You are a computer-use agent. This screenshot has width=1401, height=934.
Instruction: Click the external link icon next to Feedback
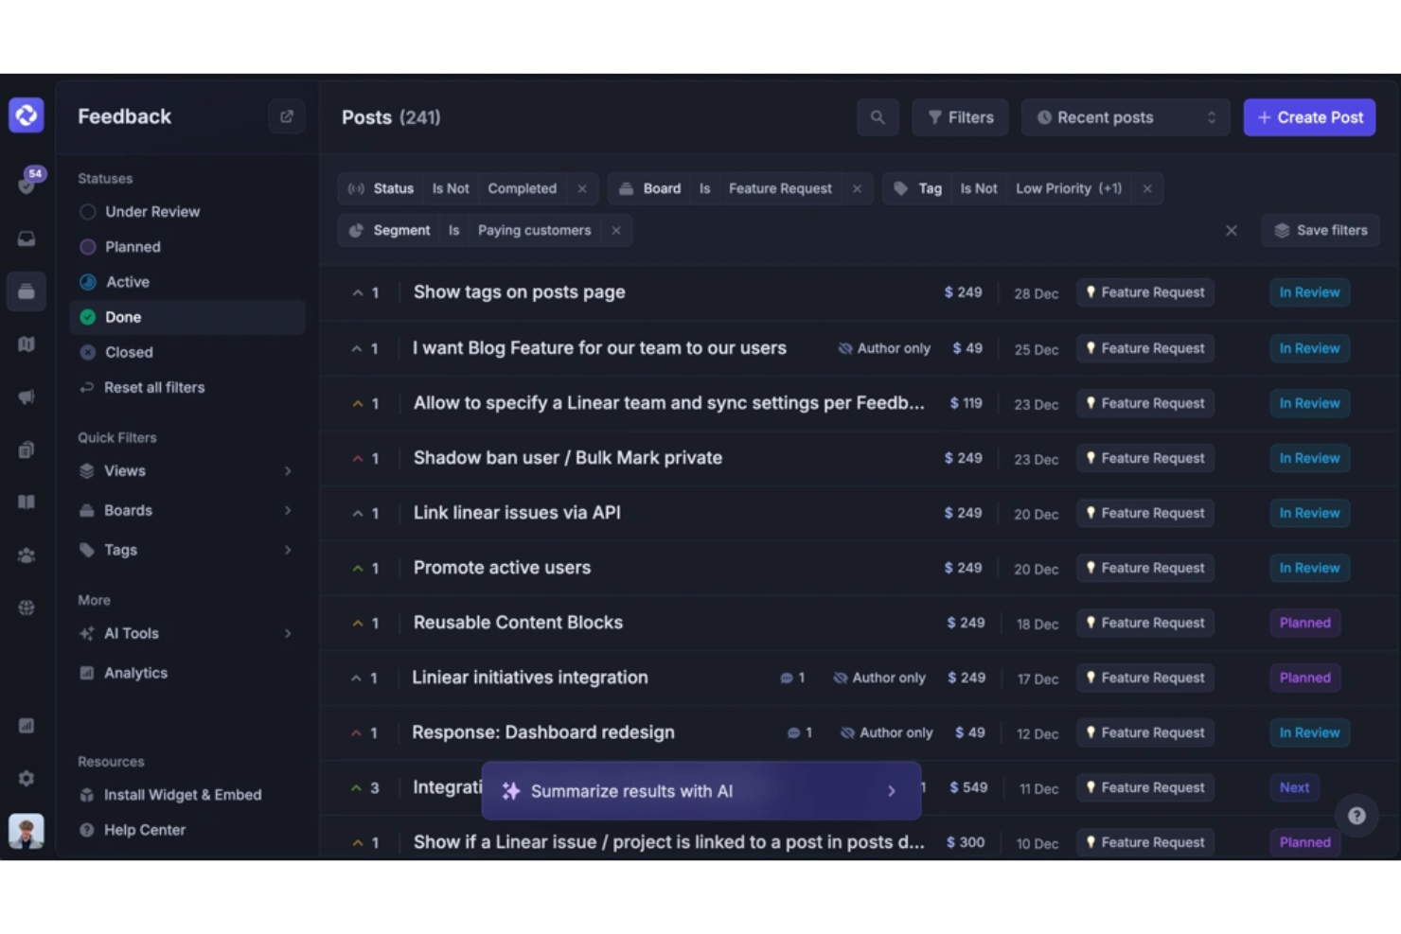click(286, 116)
